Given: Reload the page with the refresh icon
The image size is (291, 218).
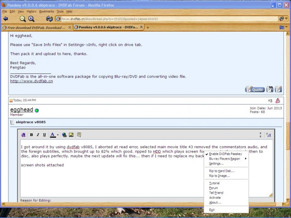Looking at the screenshot, I should [x=49, y=19].
